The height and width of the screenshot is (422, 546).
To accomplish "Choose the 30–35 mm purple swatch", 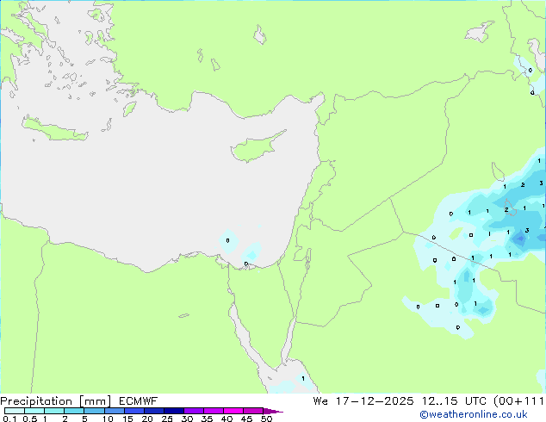I will point(193,411).
